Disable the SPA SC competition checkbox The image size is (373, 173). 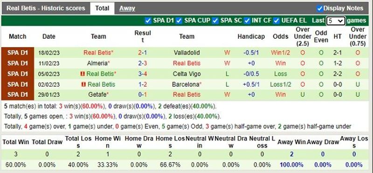(215, 21)
